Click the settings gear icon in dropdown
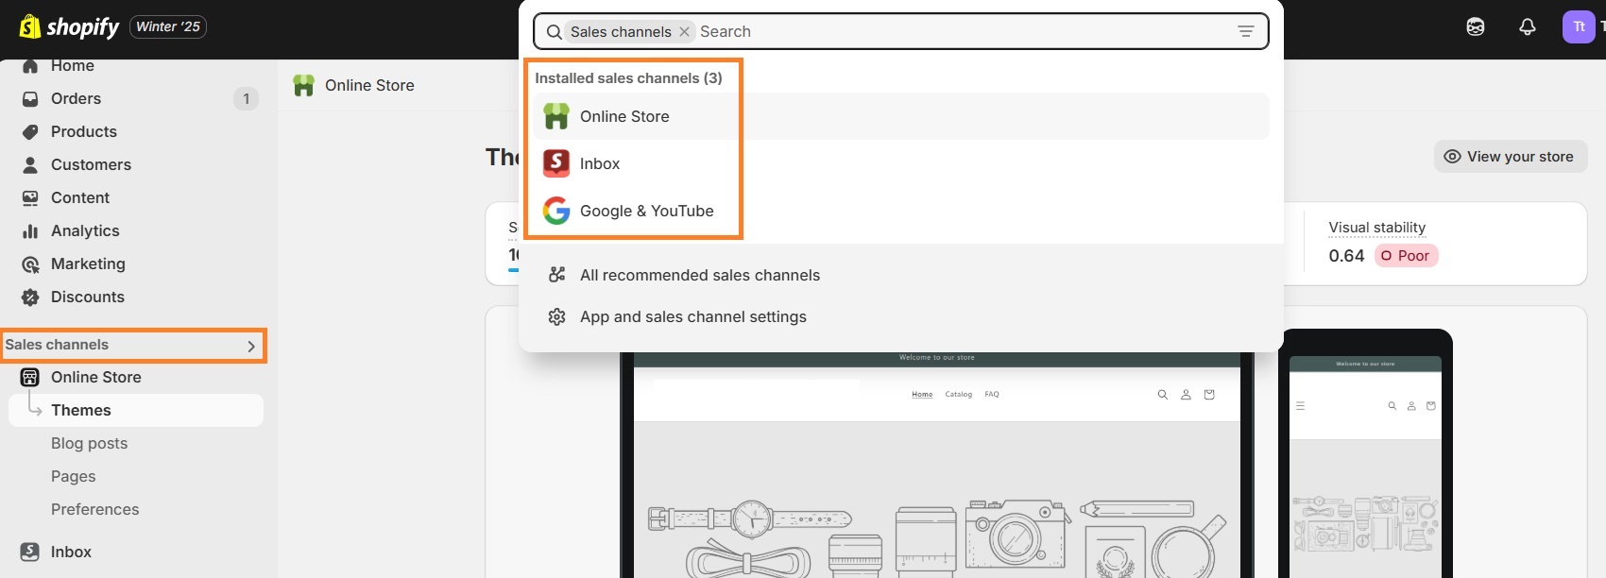The image size is (1606, 578). [x=557, y=316]
